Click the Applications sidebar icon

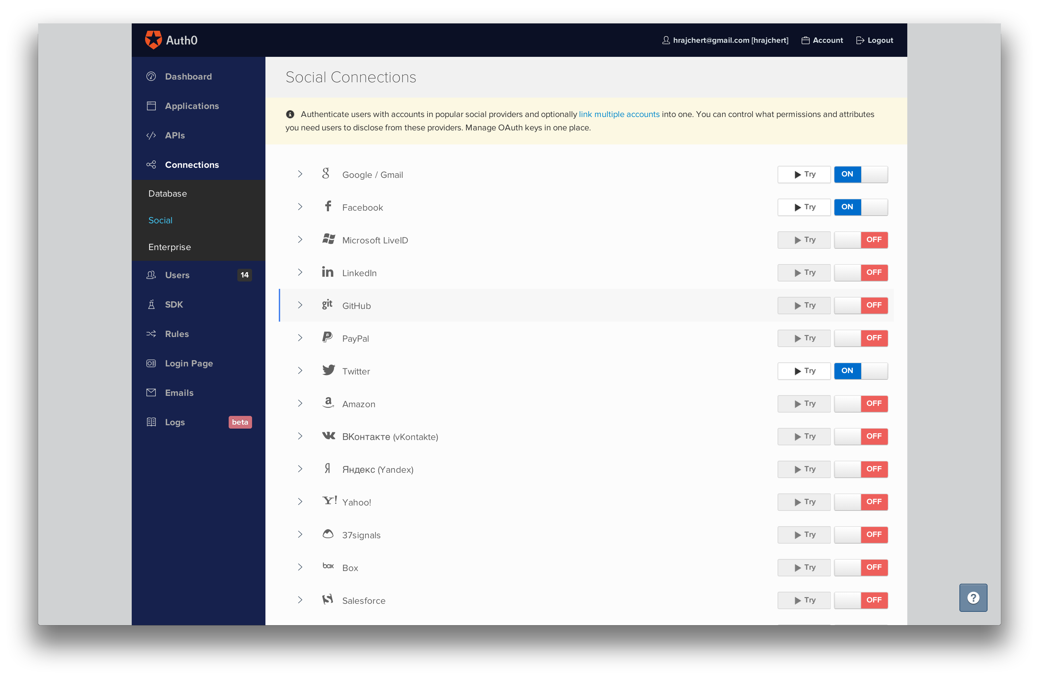tap(151, 105)
